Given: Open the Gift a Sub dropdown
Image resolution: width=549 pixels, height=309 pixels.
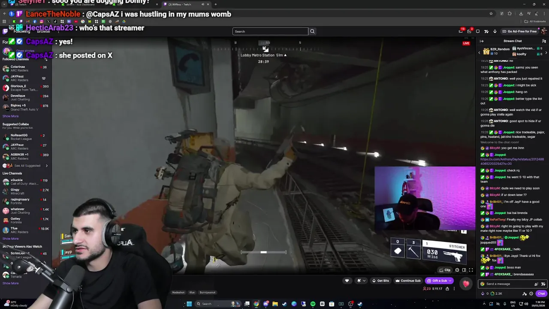Looking at the screenshot, I should coord(439,281).
